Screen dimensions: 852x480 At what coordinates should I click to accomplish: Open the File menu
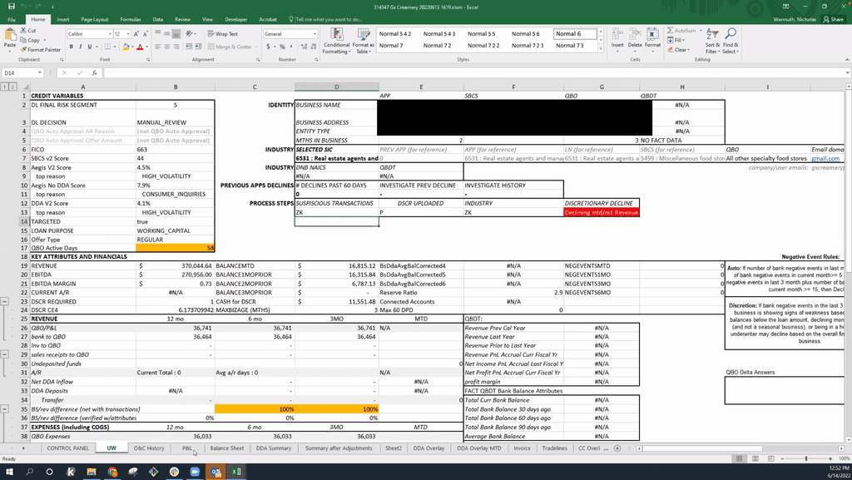[12, 19]
